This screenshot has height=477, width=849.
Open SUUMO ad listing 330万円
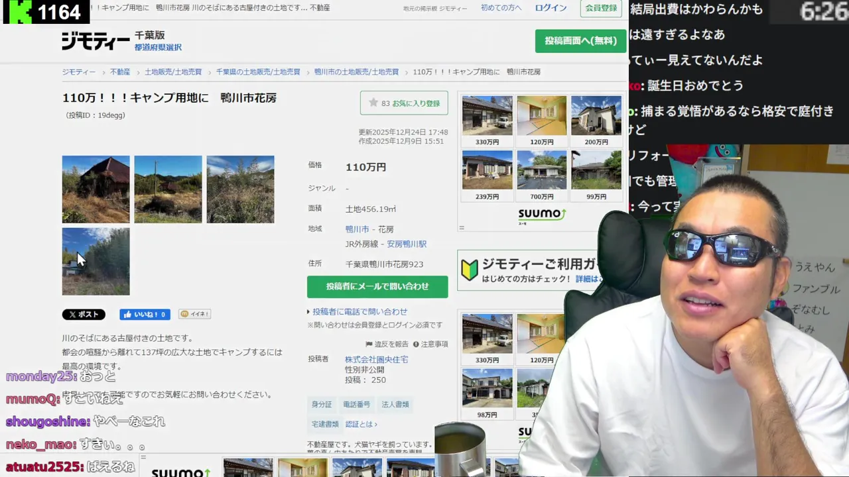[487, 121]
